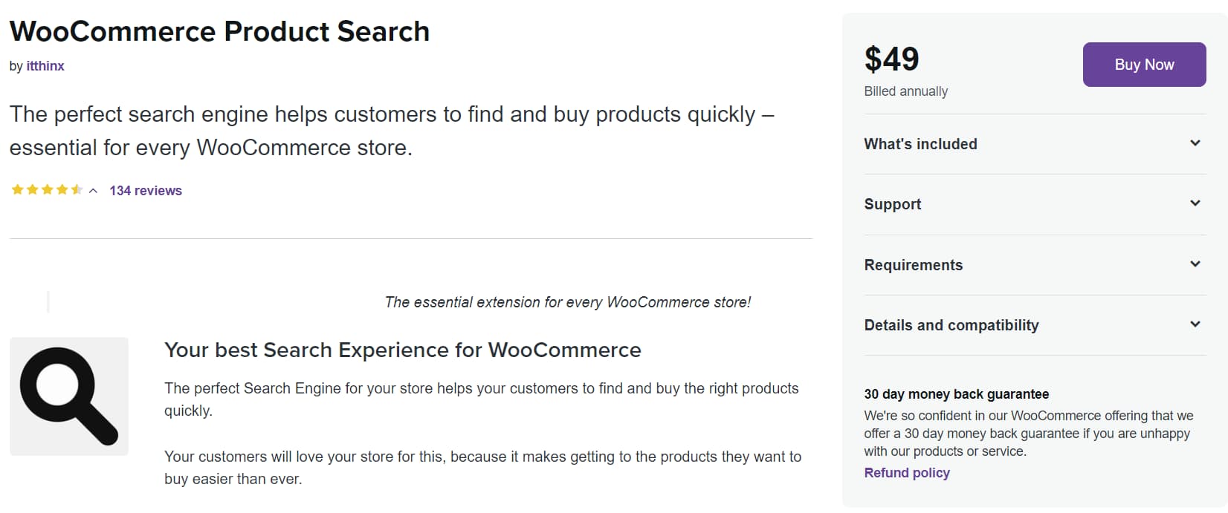Click the chevron icon for What's included
Viewport: 1228px width, 513px height.
point(1195,143)
